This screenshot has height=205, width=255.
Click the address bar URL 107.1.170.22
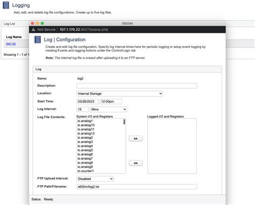84,30
